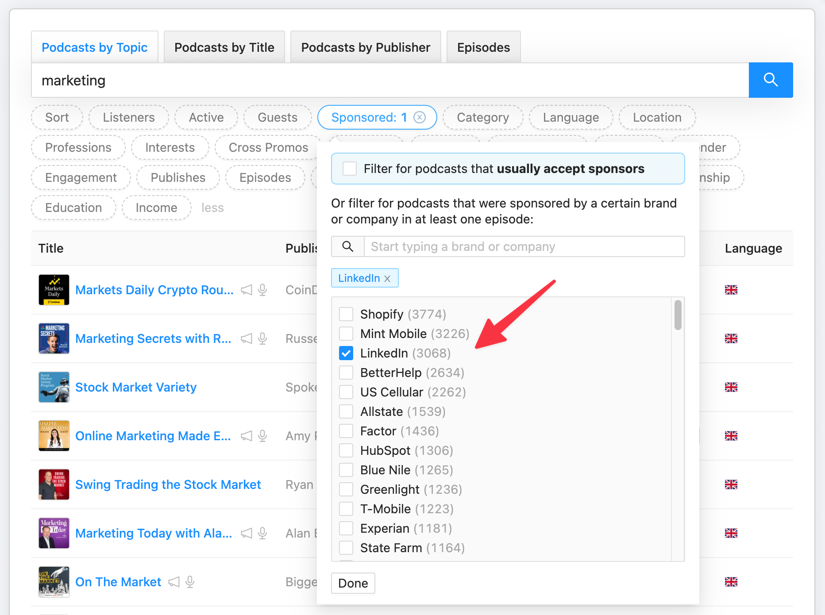The image size is (825, 615).
Task: Uncheck the LinkedIn sponsor checkbox
Action: (x=346, y=353)
